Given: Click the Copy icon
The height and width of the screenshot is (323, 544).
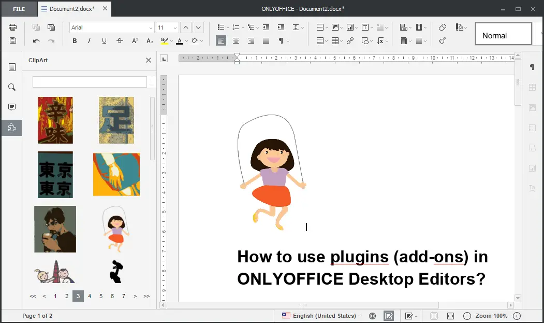Looking at the screenshot, I should pyautogui.click(x=36, y=27).
